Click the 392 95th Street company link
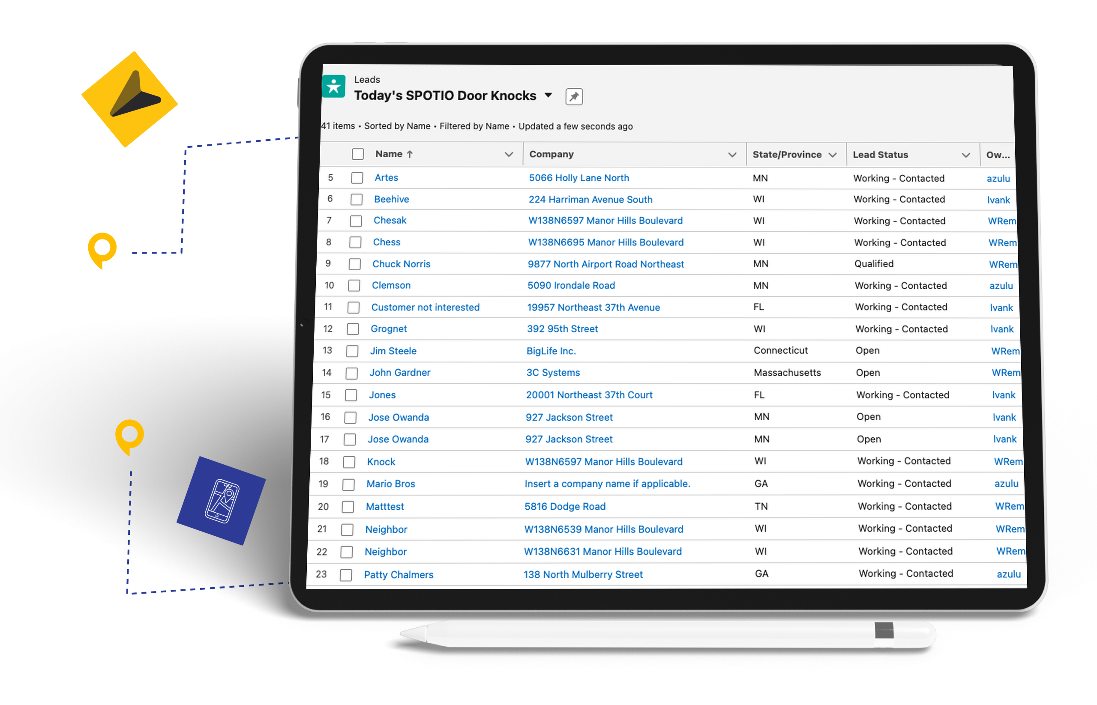Image resolution: width=1097 pixels, height=705 pixels. pos(562,329)
